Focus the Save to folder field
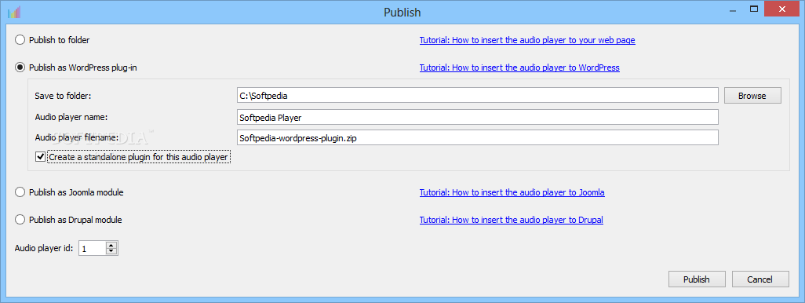 pyautogui.click(x=478, y=95)
